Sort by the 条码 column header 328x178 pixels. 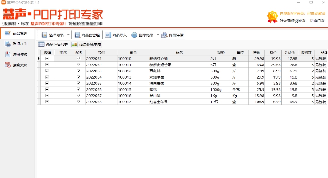coord(101,52)
